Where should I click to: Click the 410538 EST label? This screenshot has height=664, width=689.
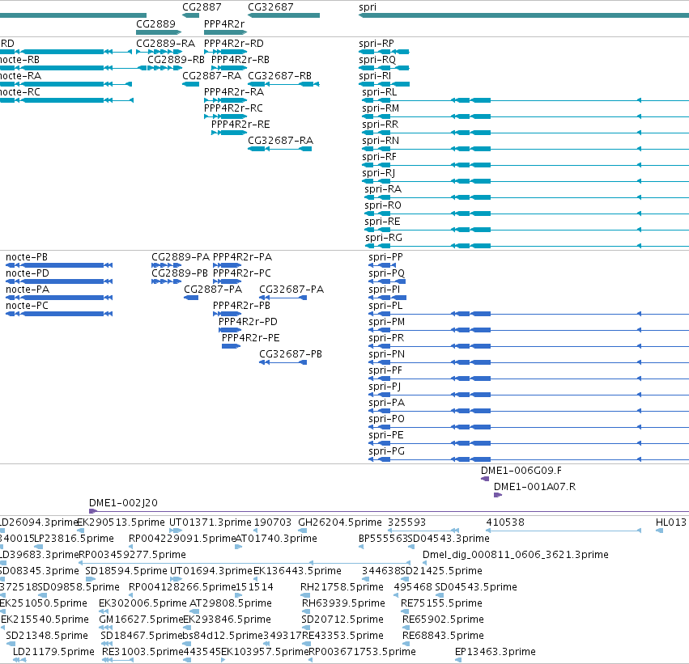[x=505, y=522]
